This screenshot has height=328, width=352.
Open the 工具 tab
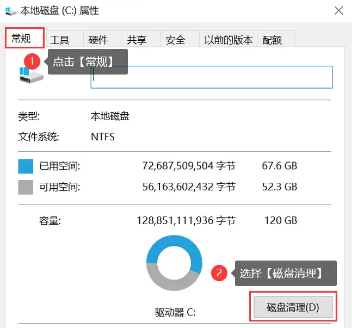(64, 40)
